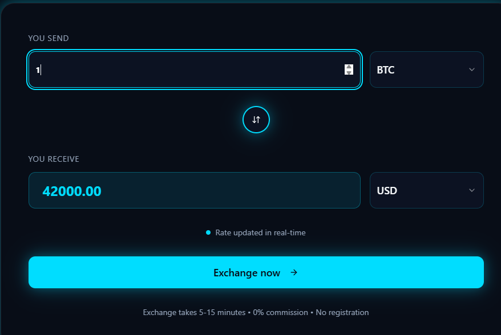Click the right arrow icon on Exchange now
This screenshot has width=501, height=335.
click(x=294, y=272)
